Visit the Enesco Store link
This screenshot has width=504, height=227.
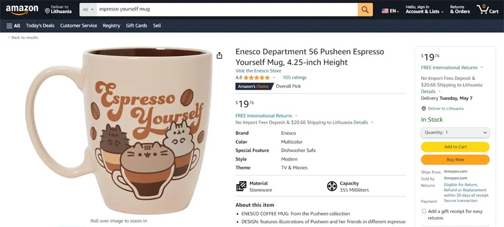pyautogui.click(x=258, y=70)
